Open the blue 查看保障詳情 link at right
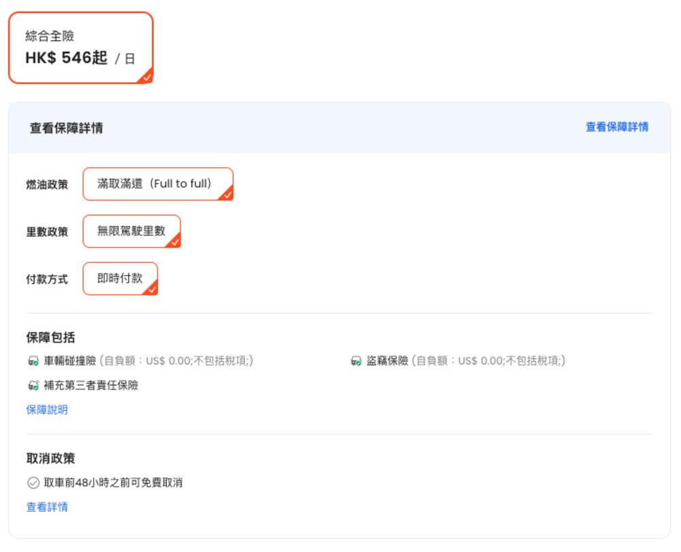681x552 pixels. pyautogui.click(x=616, y=127)
